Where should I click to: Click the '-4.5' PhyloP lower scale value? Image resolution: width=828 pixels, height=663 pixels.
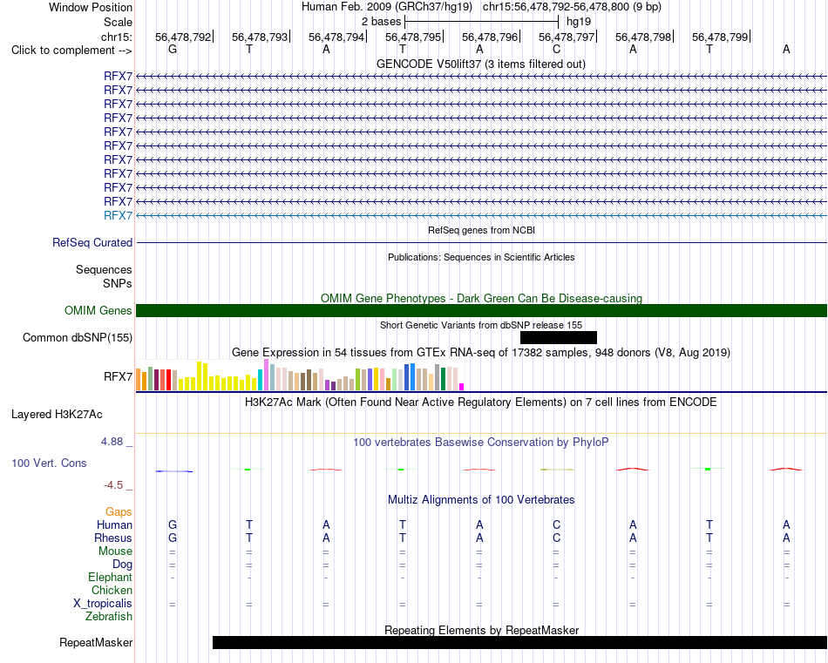point(113,485)
